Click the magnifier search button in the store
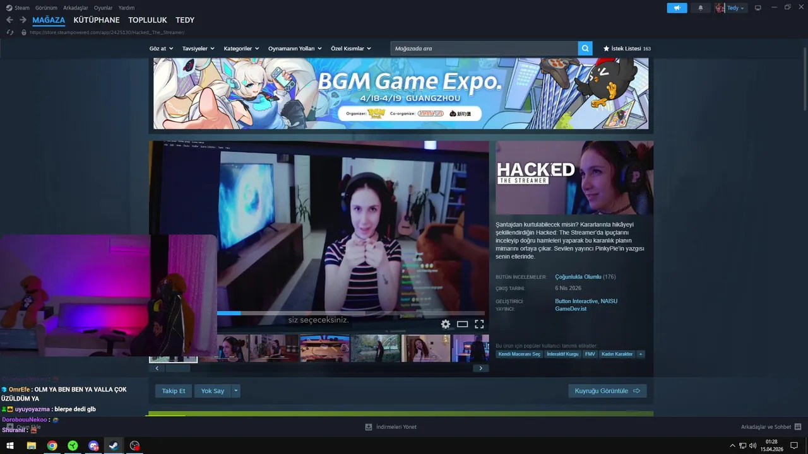The height and width of the screenshot is (454, 808). coord(585,49)
